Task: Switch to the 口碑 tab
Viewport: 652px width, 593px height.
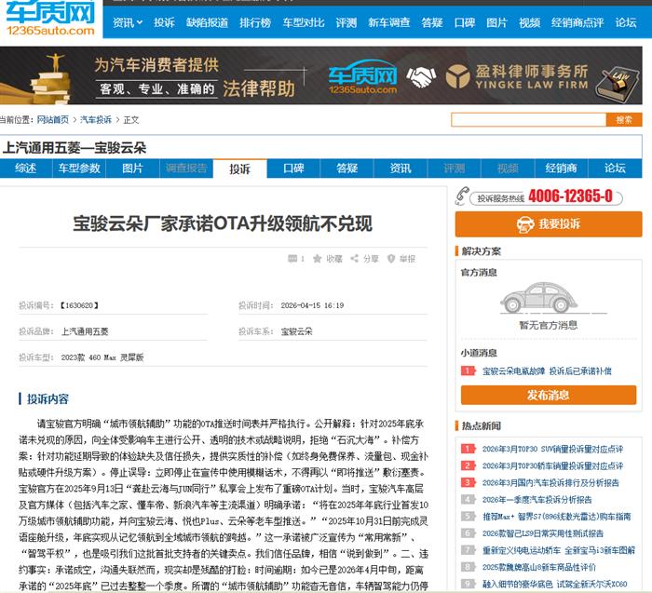Action: [293, 168]
